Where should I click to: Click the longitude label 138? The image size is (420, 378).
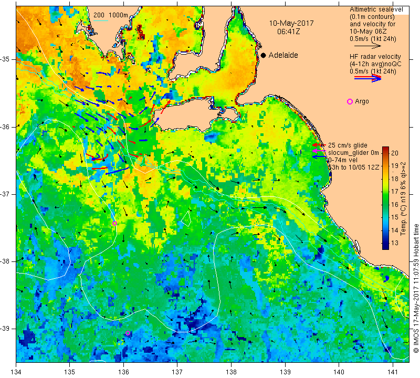click(x=231, y=372)
